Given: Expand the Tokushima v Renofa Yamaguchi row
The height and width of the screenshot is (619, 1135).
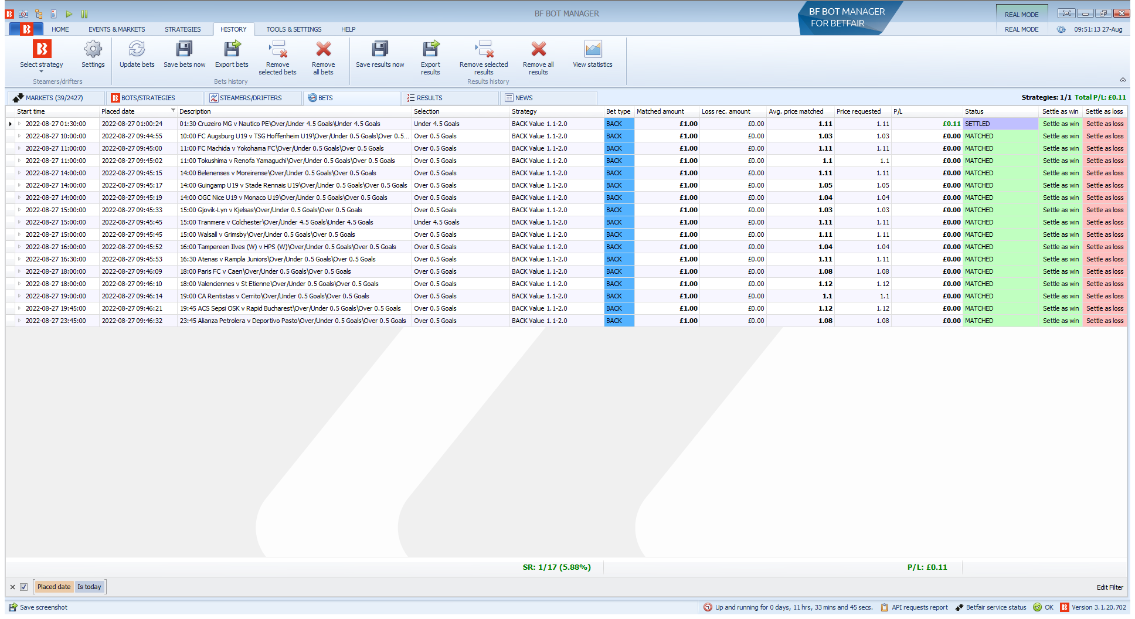Looking at the screenshot, I should pos(19,161).
